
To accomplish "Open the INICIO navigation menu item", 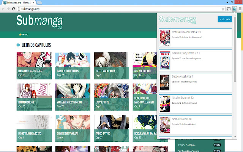I will coord(24,35).
